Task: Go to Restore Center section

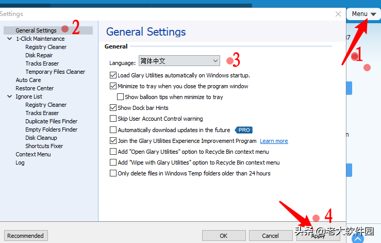Action: click(x=35, y=88)
